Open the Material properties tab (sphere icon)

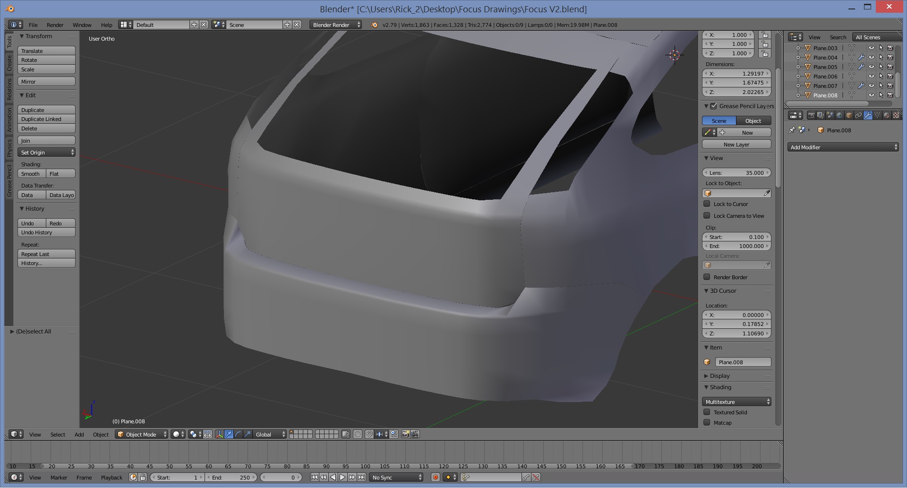(887, 115)
